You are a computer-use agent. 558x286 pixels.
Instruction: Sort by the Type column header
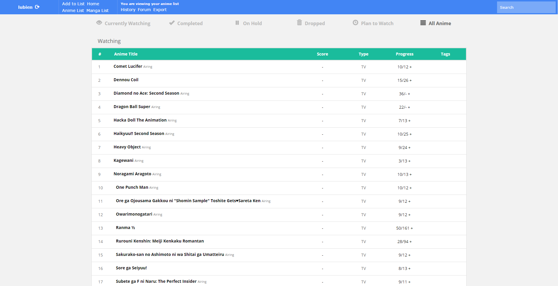(363, 54)
